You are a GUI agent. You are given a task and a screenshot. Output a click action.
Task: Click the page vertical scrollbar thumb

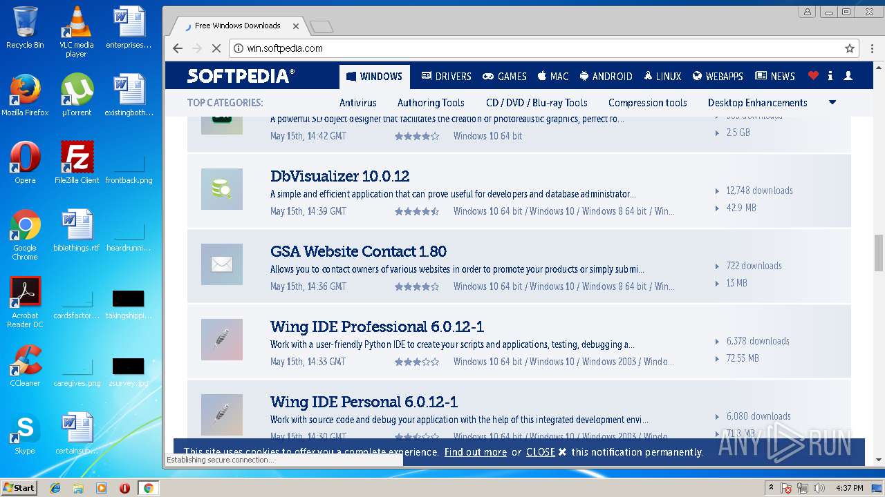(x=879, y=253)
